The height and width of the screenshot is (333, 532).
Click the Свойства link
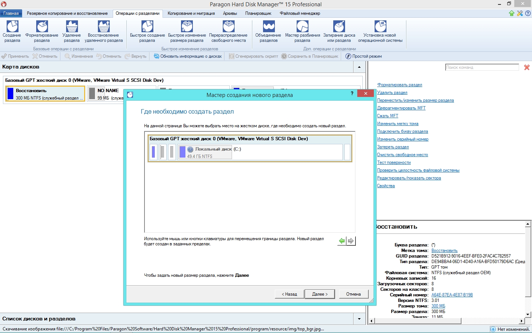(x=386, y=186)
